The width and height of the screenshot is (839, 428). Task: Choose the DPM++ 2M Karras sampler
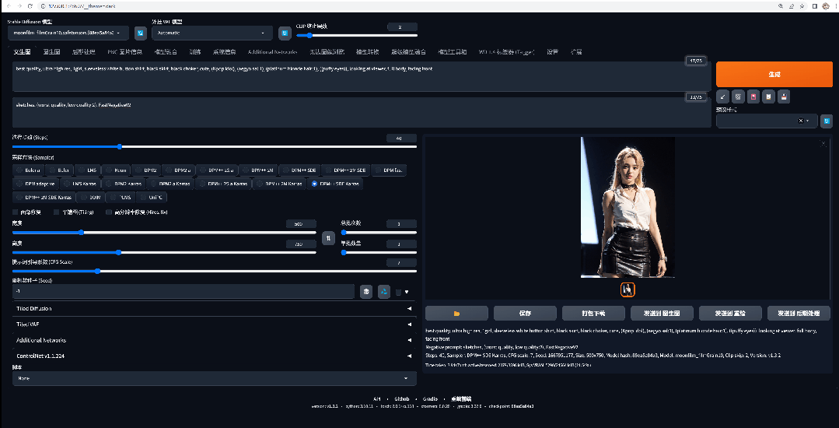[276, 184]
